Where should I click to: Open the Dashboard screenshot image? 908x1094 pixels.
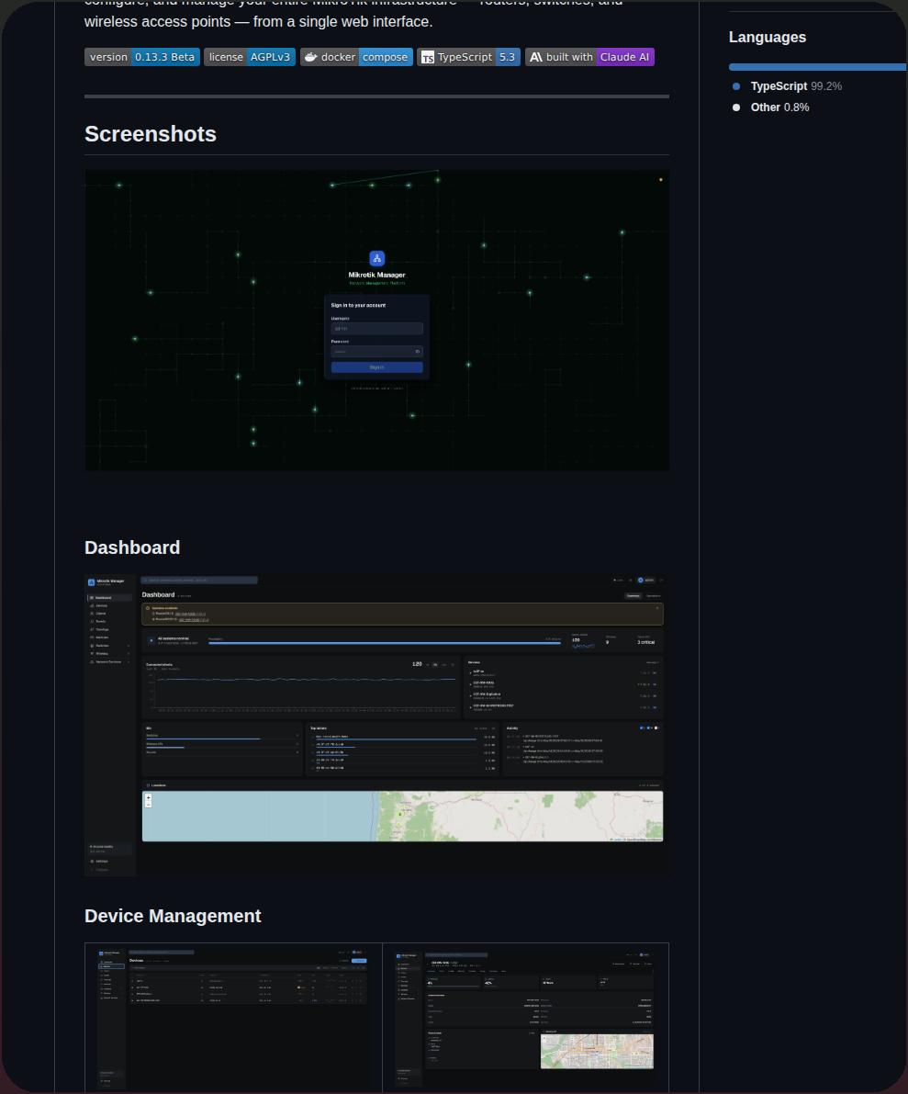pos(376,725)
